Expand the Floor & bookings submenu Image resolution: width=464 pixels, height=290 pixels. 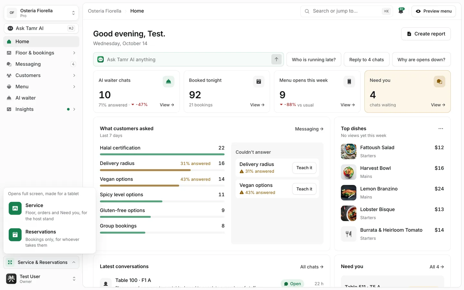[x=74, y=53]
